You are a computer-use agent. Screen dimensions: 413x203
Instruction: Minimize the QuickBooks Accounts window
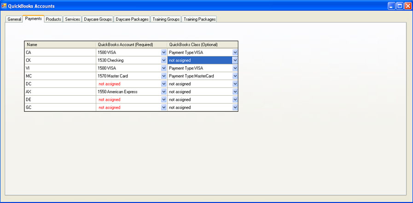pyautogui.click(x=391, y=6)
